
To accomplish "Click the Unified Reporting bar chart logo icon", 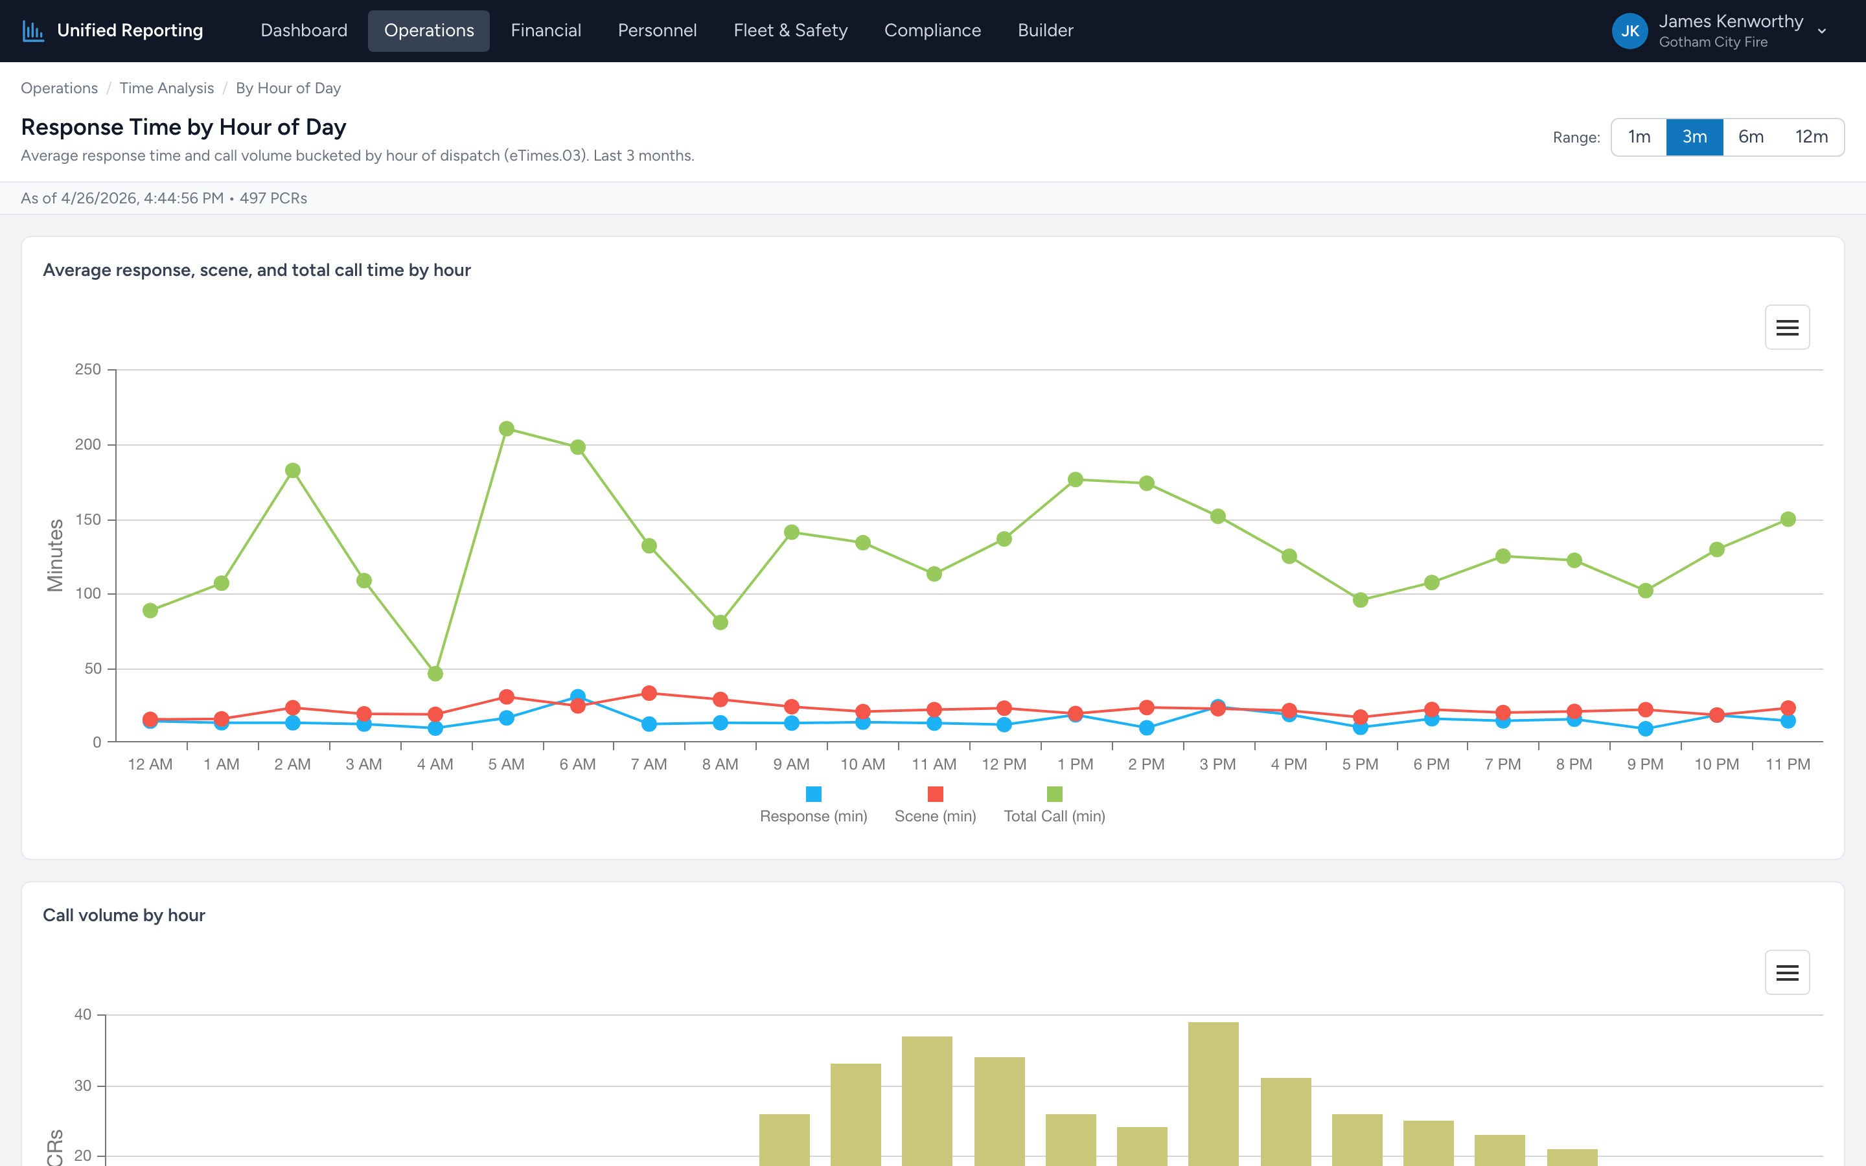I will pos(33,31).
